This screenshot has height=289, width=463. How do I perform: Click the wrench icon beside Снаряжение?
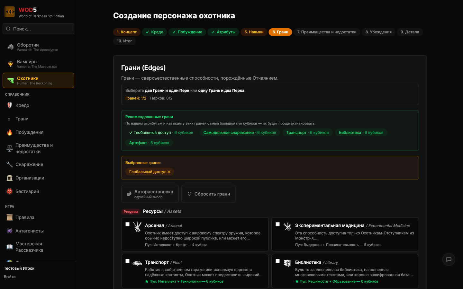click(x=10, y=164)
